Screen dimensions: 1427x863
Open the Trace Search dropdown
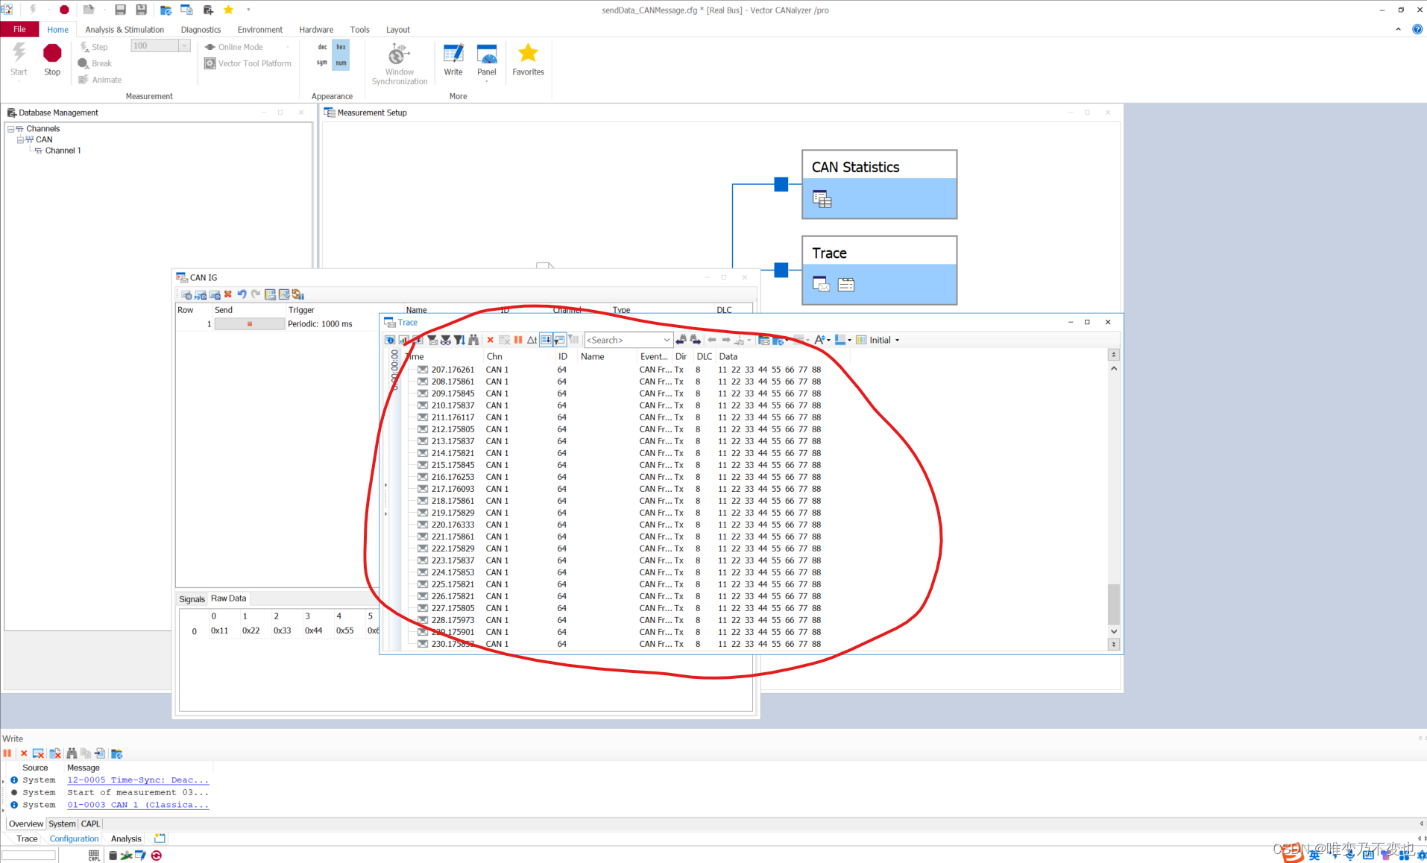pyautogui.click(x=667, y=340)
